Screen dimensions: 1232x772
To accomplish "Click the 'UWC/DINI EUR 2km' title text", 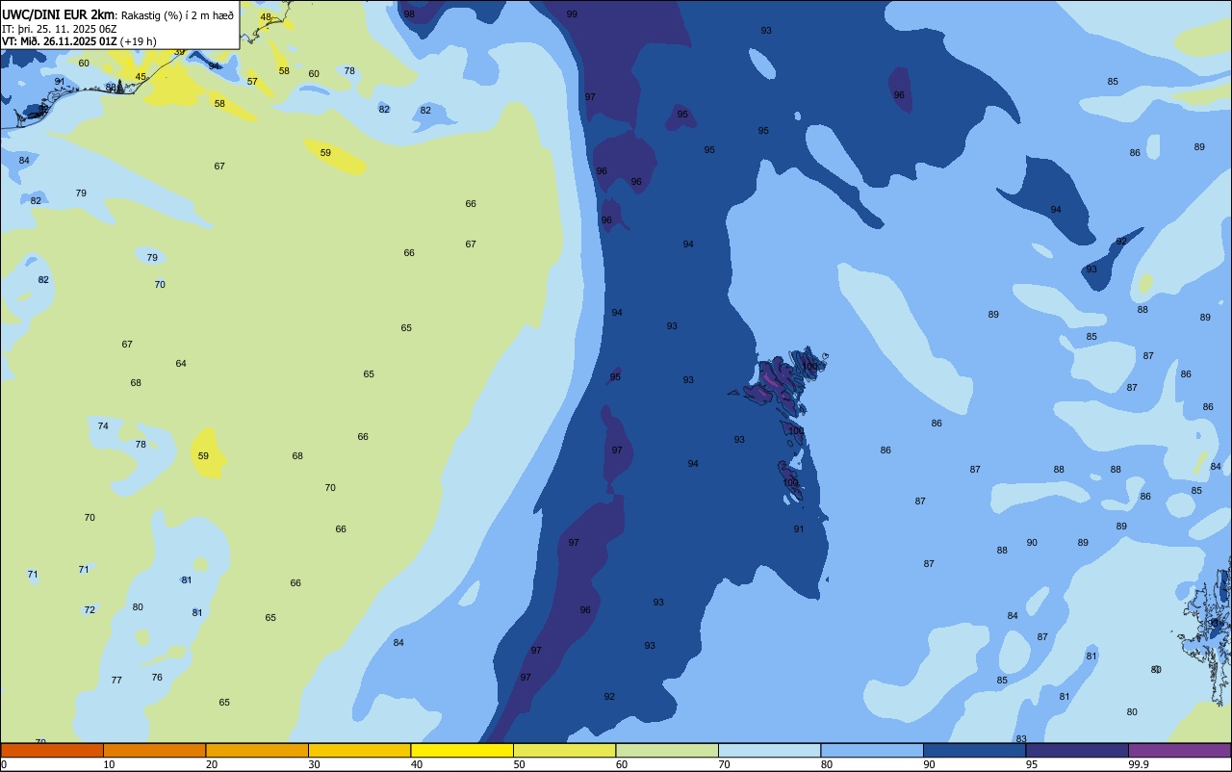I will point(57,14).
